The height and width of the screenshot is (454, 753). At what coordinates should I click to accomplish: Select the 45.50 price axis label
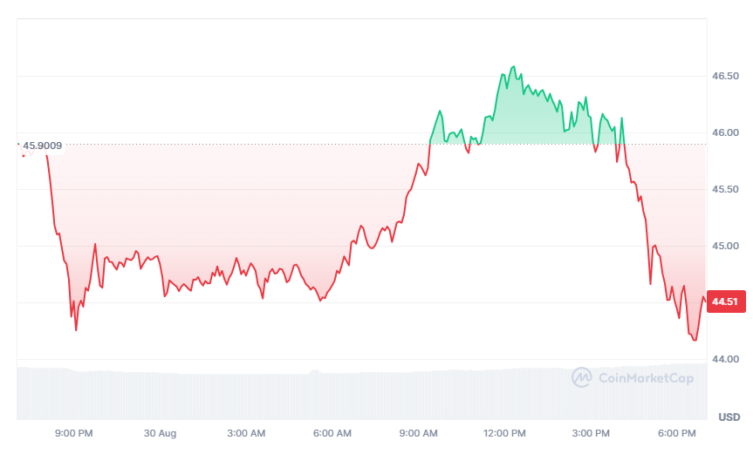(x=726, y=190)
